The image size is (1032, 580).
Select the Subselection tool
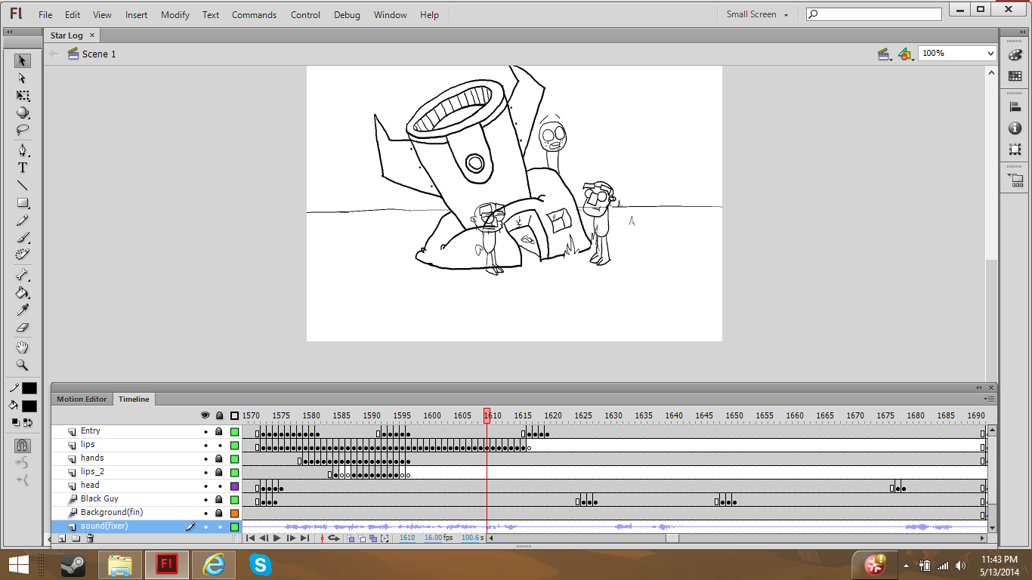click(x=23, y=79)
